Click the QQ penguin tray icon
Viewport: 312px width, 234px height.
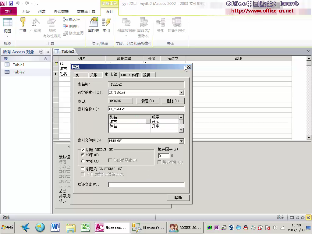246,228
